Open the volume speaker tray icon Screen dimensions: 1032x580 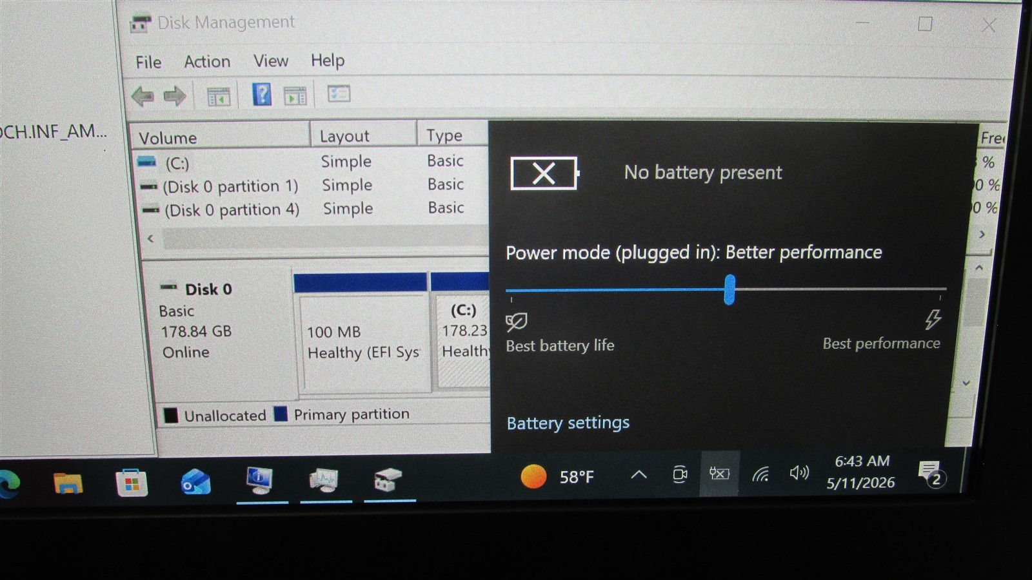(x=799, y=474)
